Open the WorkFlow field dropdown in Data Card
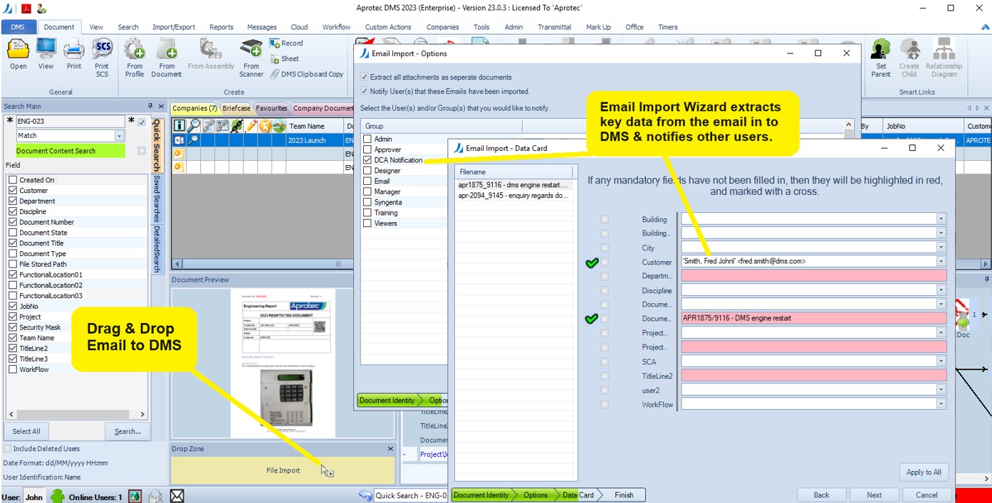 click(941, 404)
